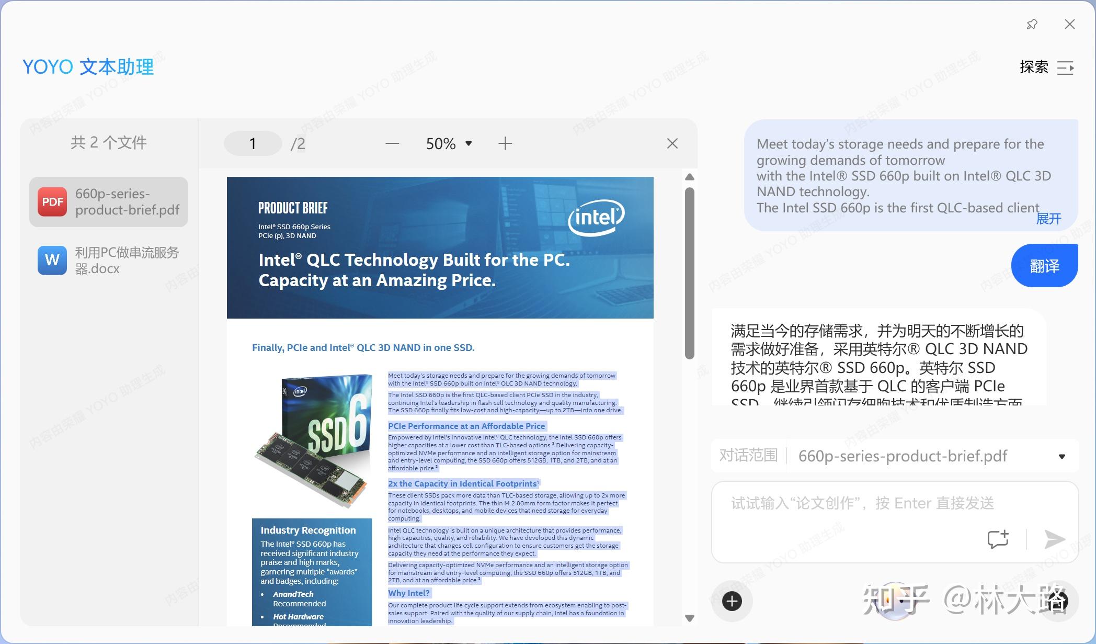Viewport: 1096px width, 644px height.
Task: Open the 探索 explore panel
Action: tap(1047, 67)
